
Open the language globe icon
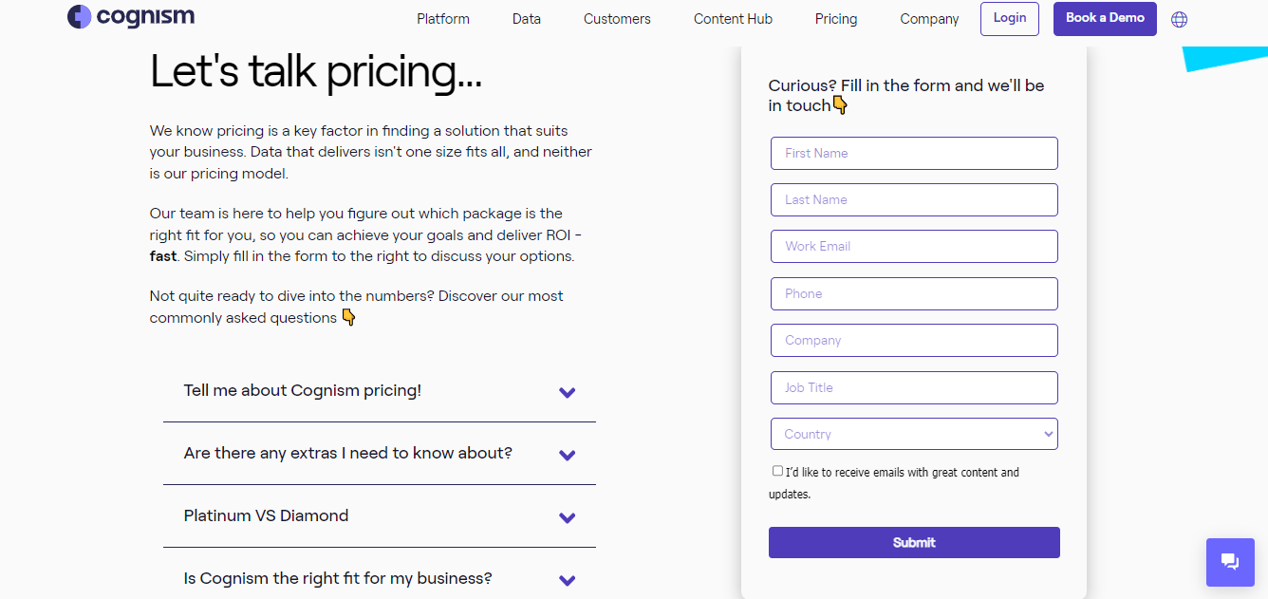[x=1179, y=18]
